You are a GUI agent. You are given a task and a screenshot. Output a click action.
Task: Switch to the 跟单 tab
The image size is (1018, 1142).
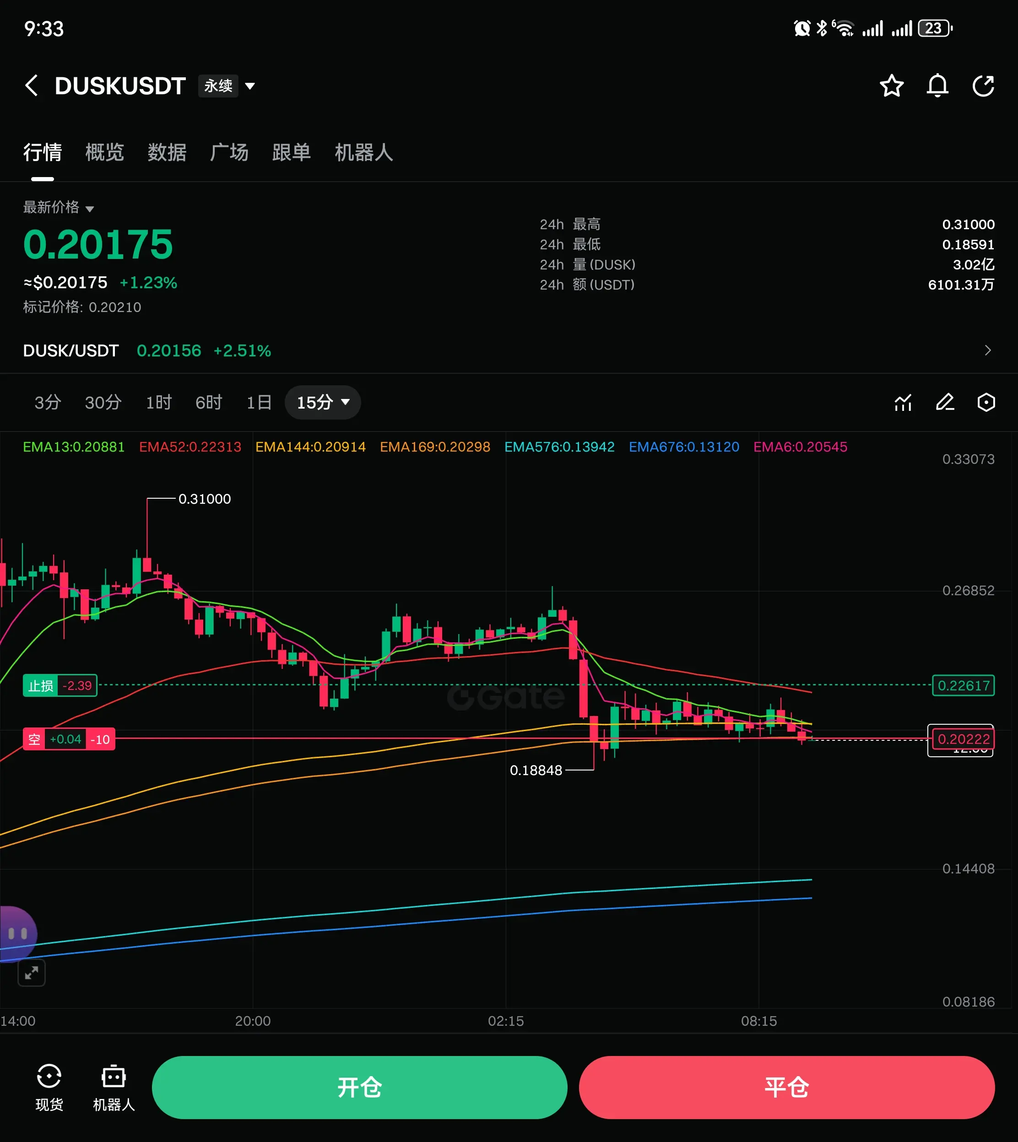coord(291,152)
